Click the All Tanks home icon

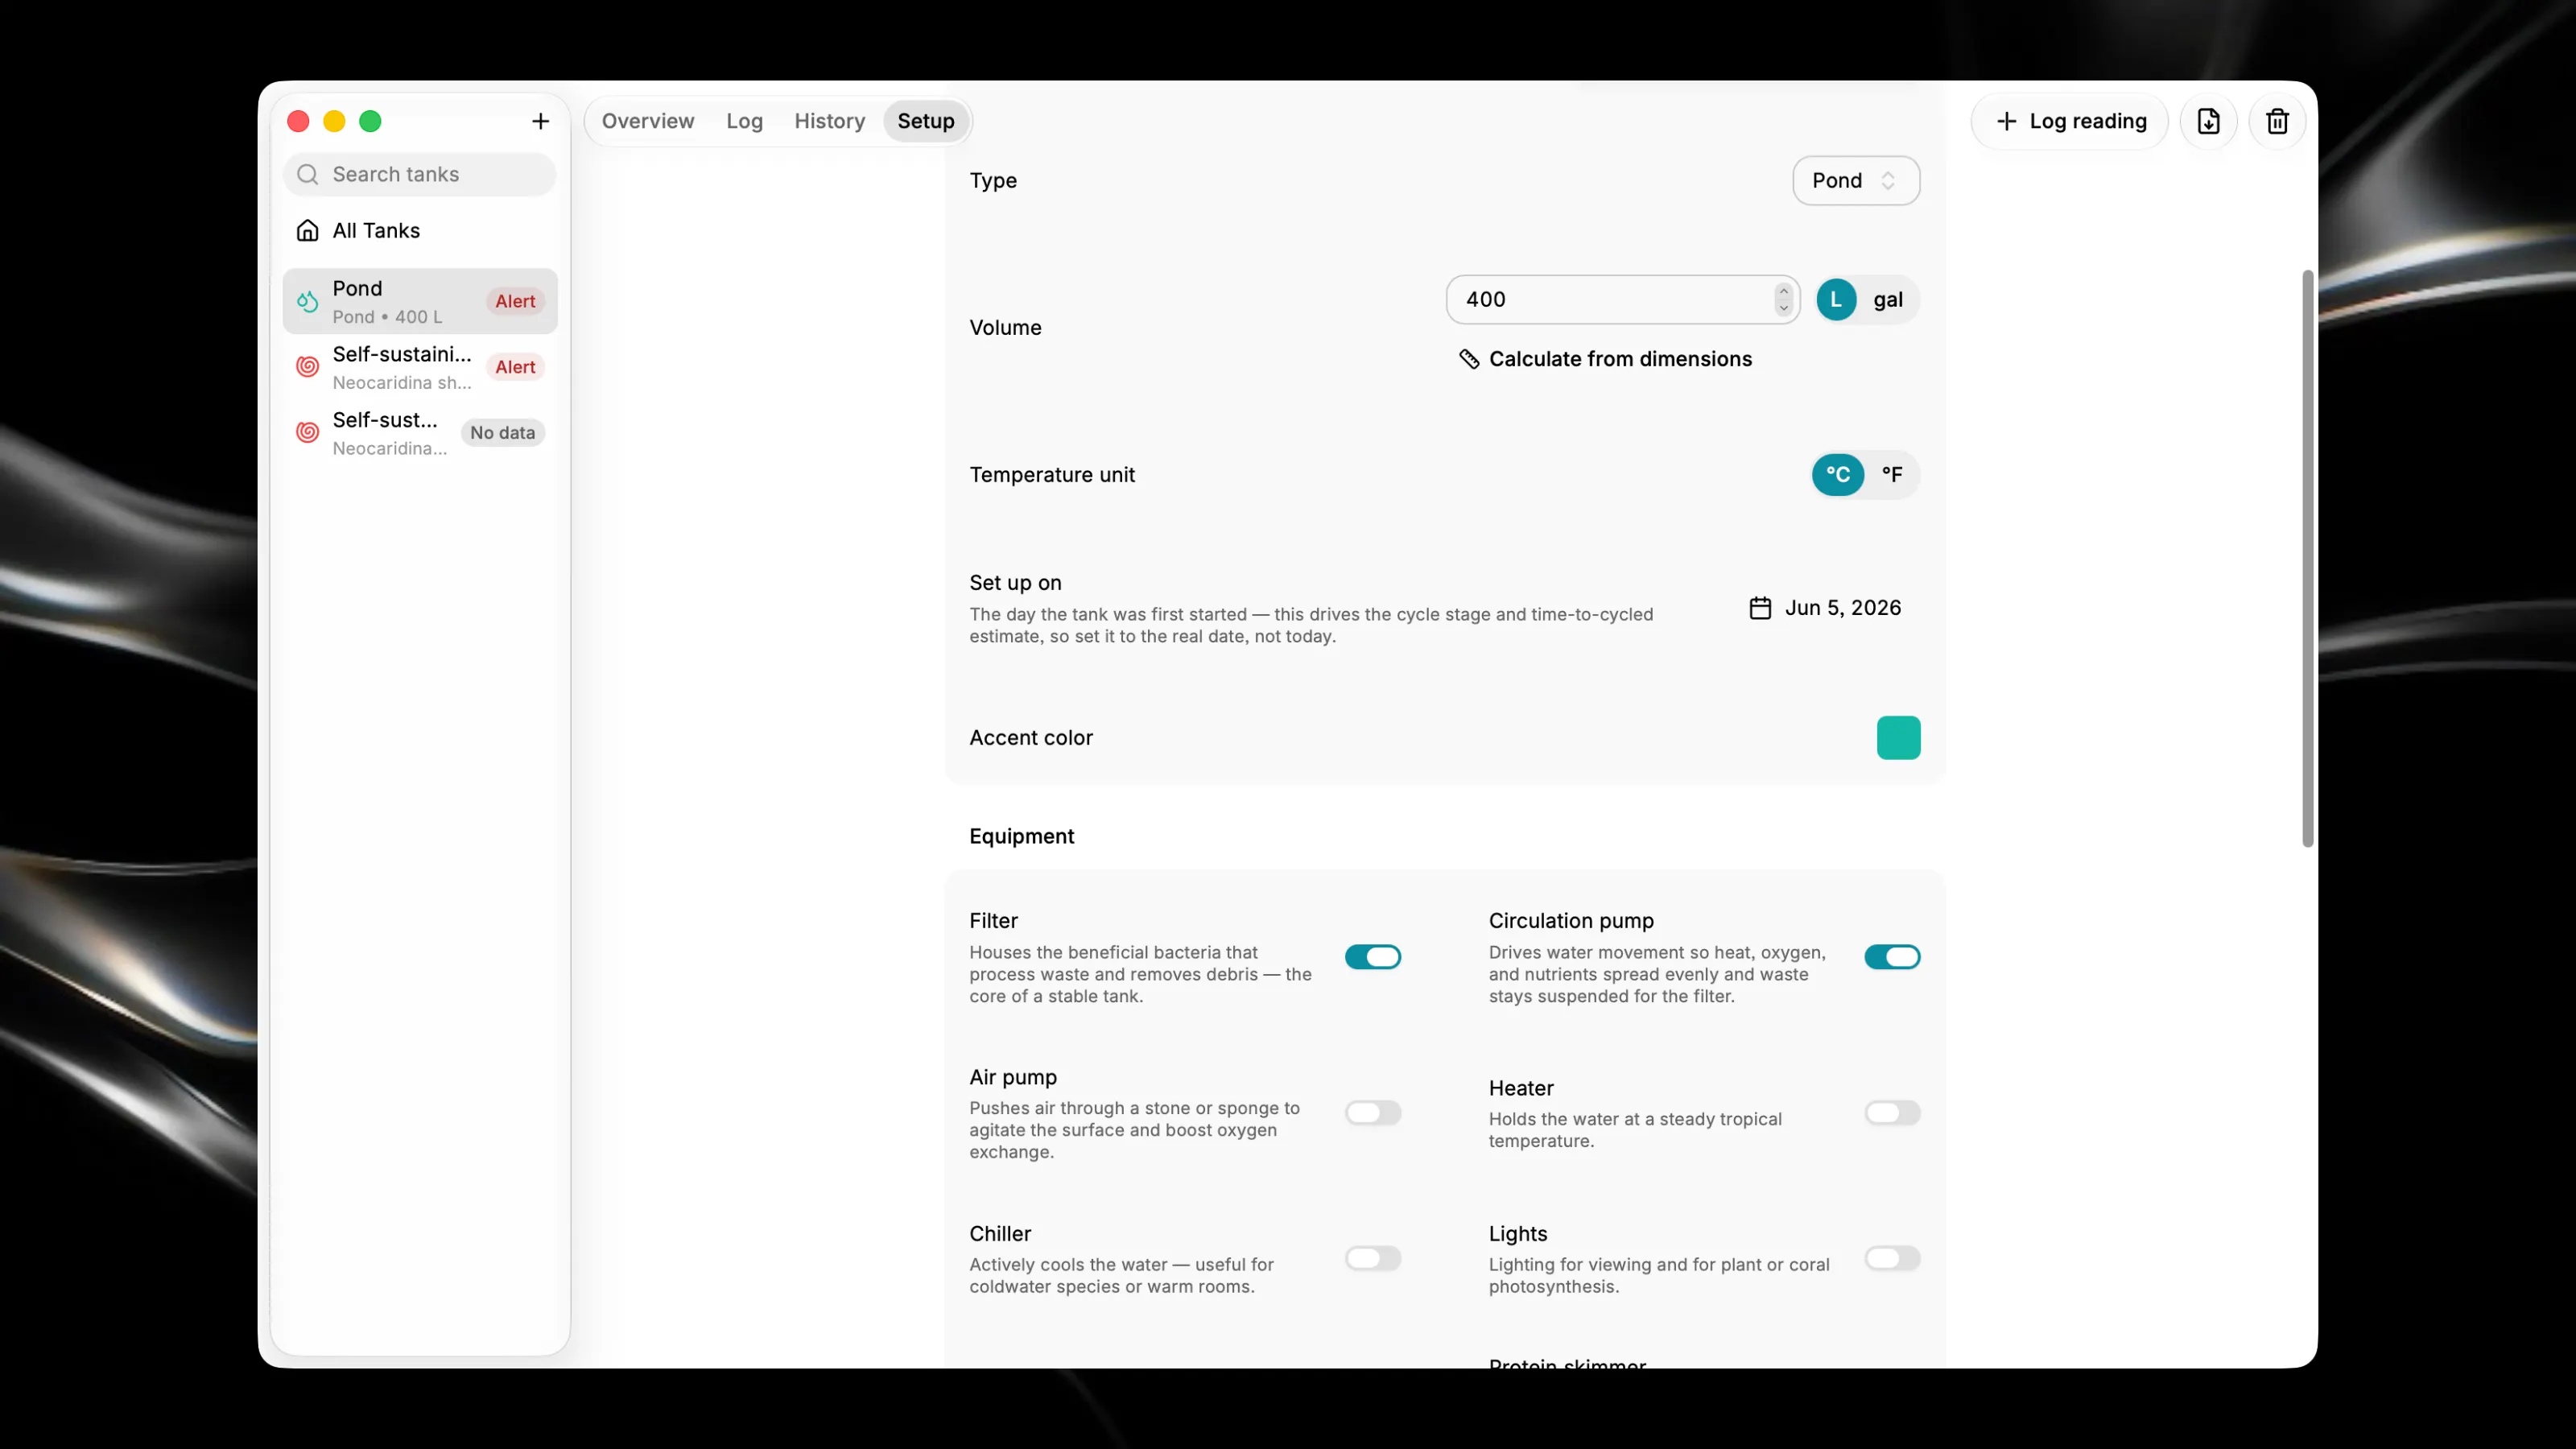click(x=308, y=230)
